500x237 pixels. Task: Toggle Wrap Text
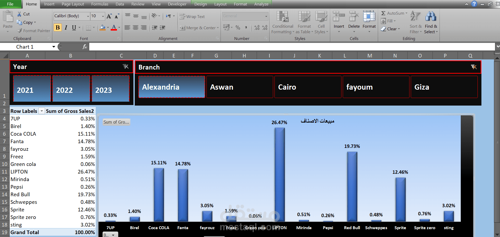click(192, 16)
